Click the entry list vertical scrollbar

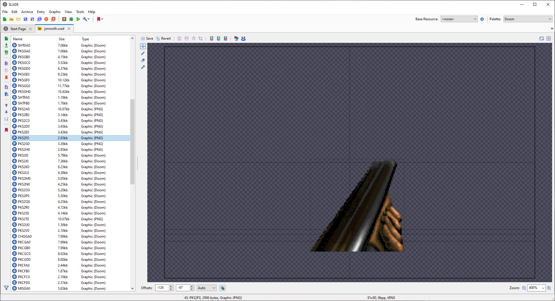click(133, 142)
